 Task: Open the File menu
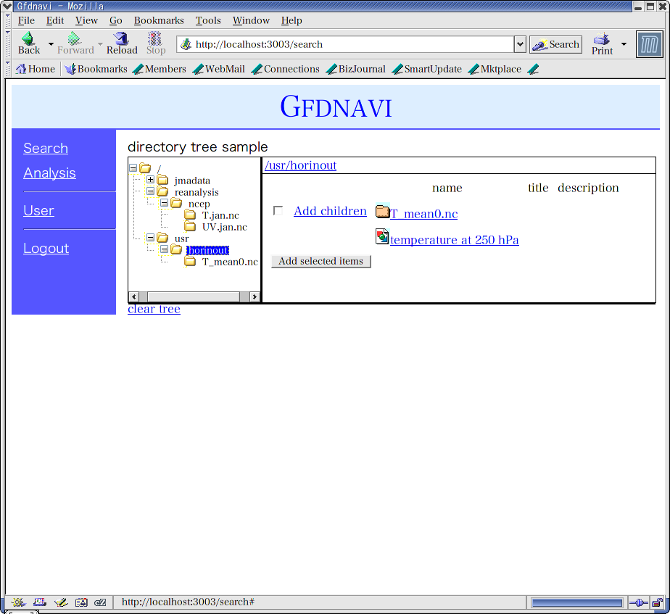[26, 20]
